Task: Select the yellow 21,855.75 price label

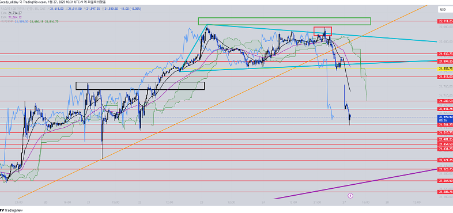Action: (x=445, y=69)
